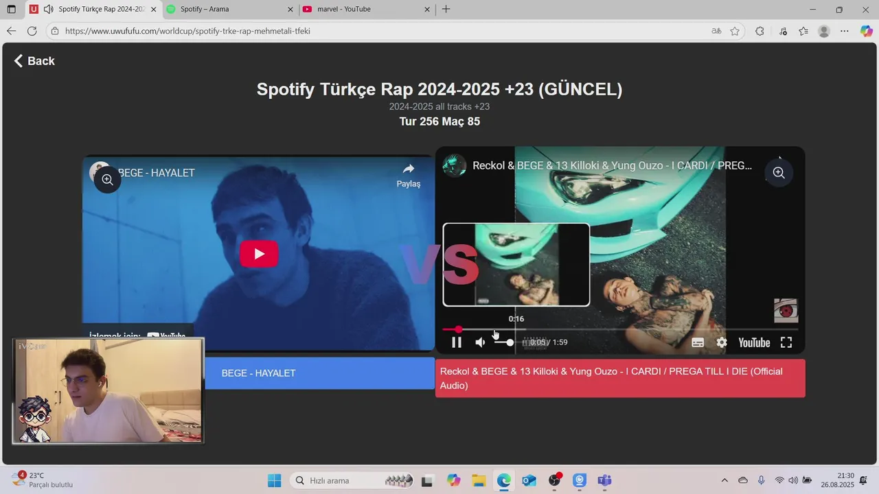Close the Spotify Türkçe Rap tab
Viewport: 879px width, 494px height.
point(153,10)
